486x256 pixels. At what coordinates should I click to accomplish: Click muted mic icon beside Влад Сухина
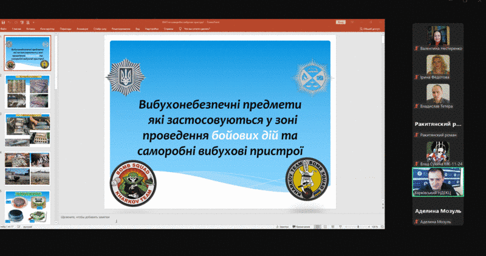click(x=417, y=164)
